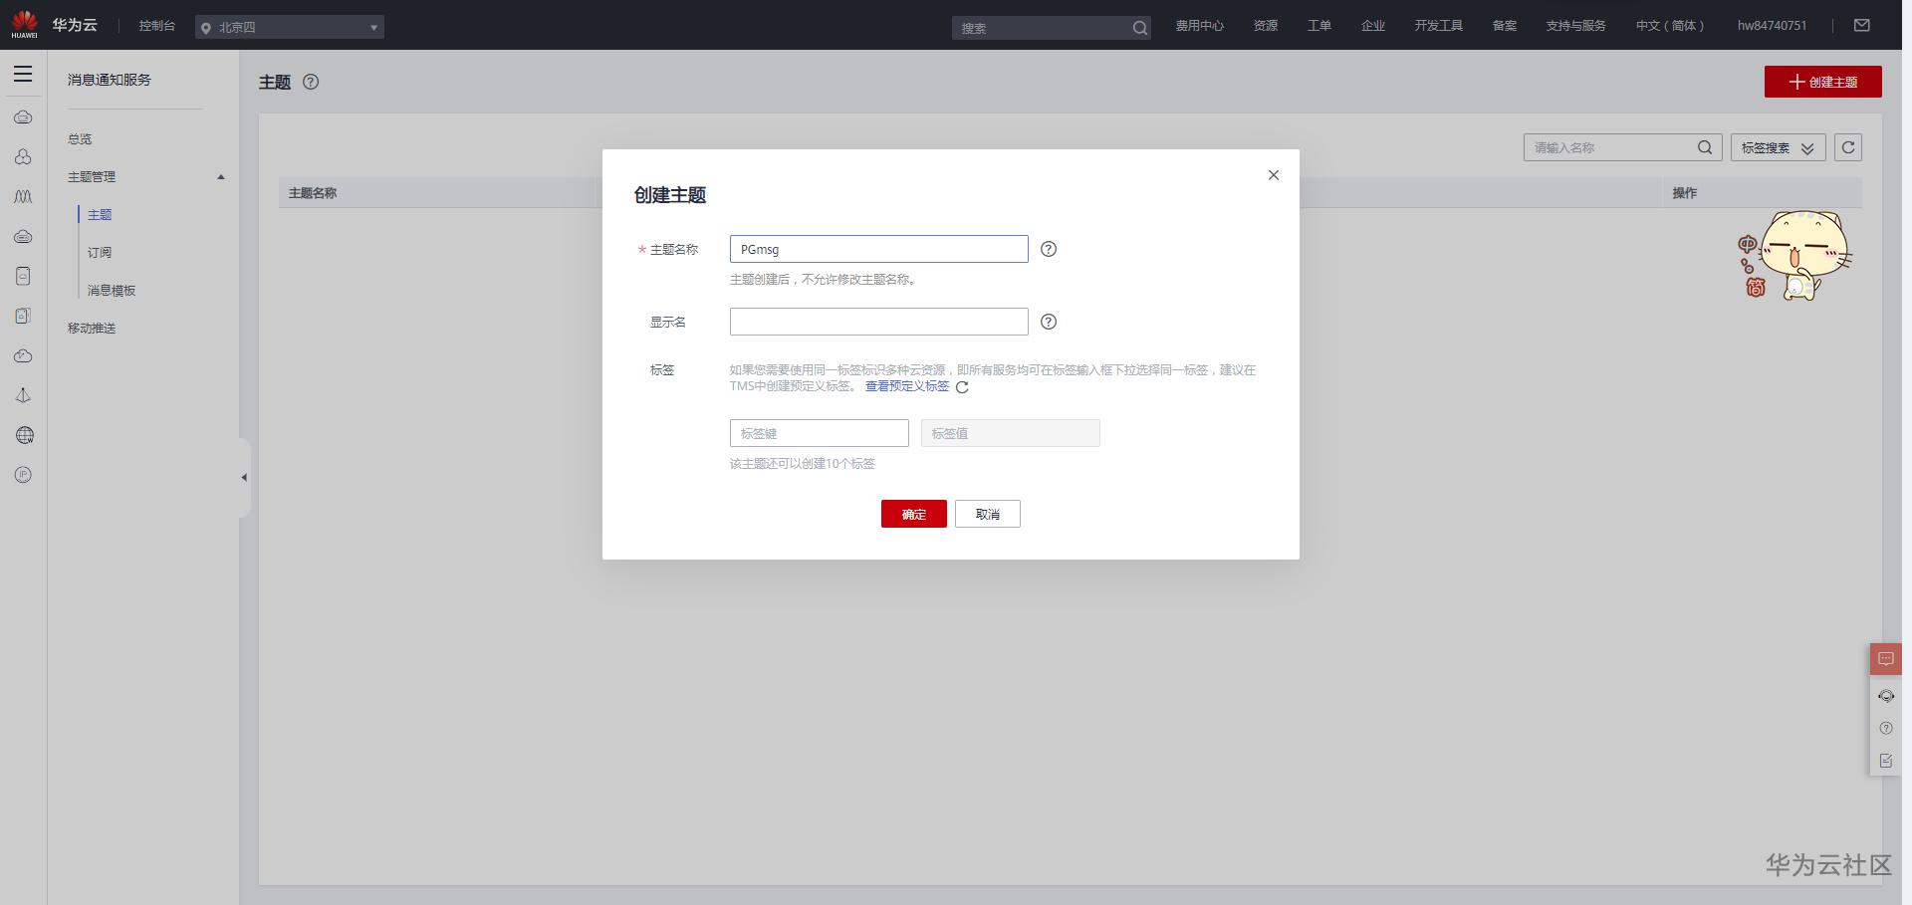Cancel the dialog with 取消
This screenshot has width=1912, height=905.
tap(988, 514)
